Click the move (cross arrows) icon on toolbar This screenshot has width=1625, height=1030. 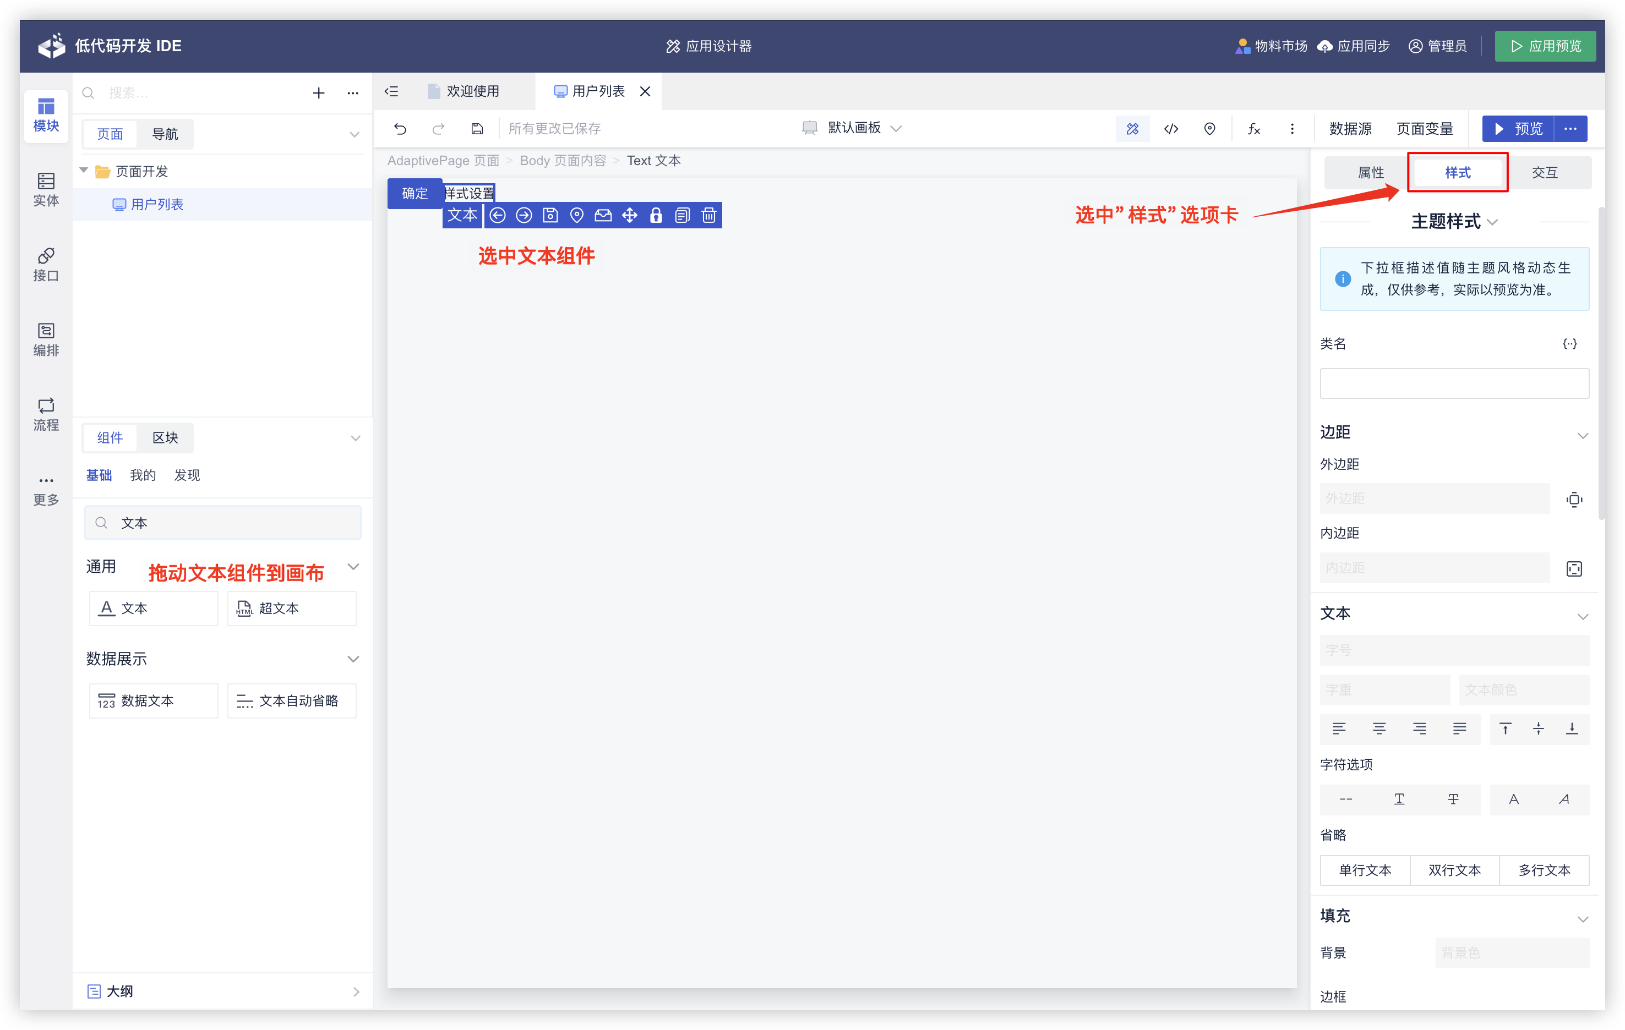[629, 215]
